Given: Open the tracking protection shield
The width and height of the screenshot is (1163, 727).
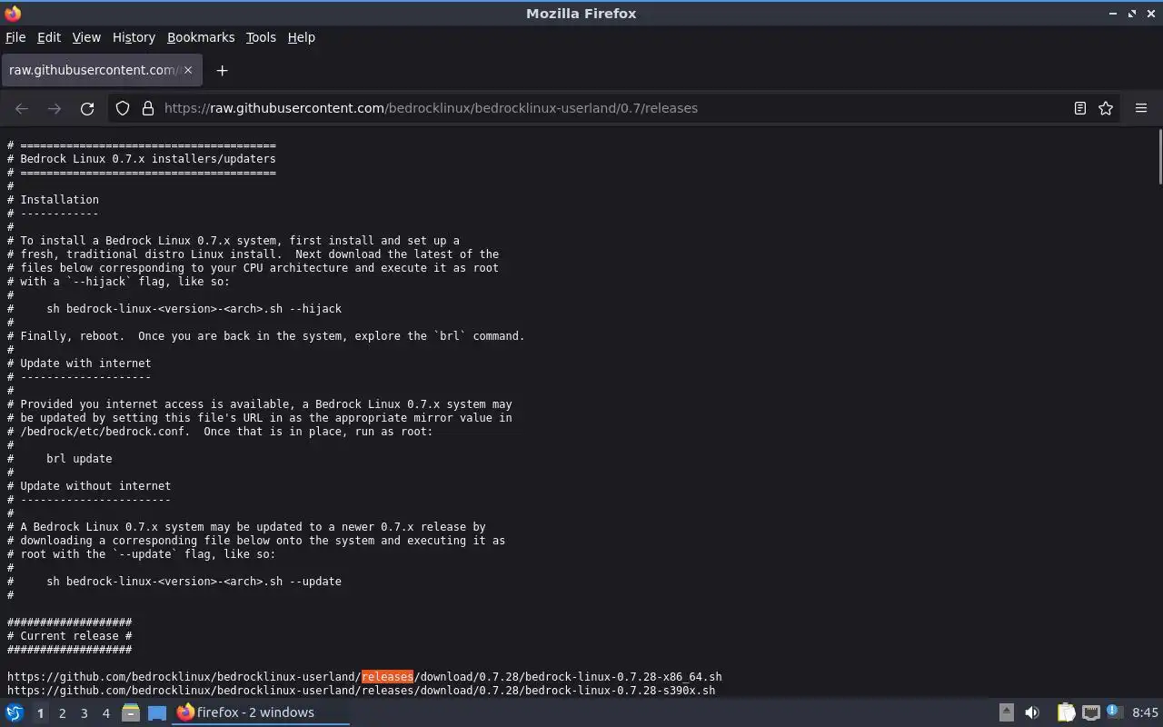Looking at the screenshot, I should (x=123, y=108).
